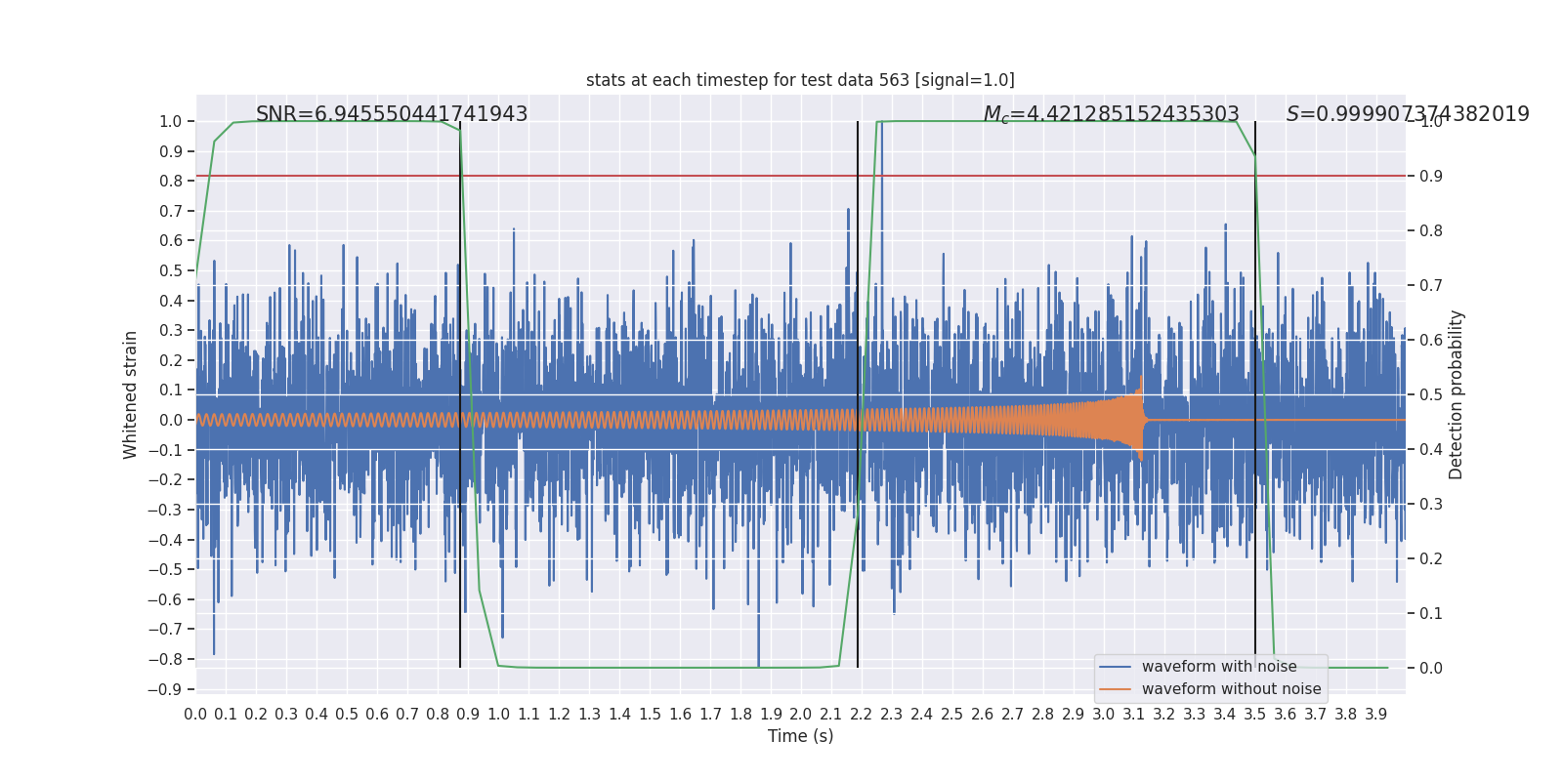The image size is (1563, 781).
Task: Click the orange line swatch in legend
Action: (x=1116, y=689)
